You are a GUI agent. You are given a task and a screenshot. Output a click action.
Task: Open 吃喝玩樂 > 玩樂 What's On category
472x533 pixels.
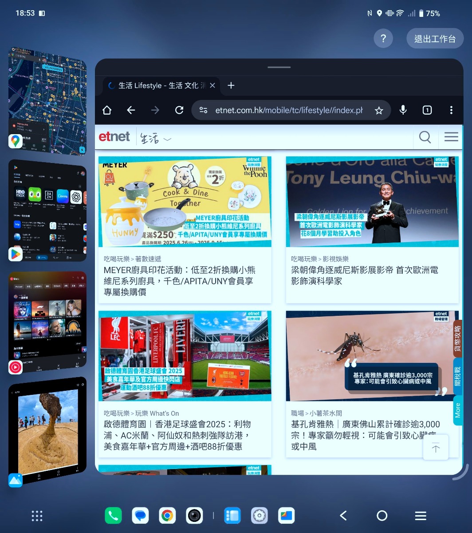[142, 413]
